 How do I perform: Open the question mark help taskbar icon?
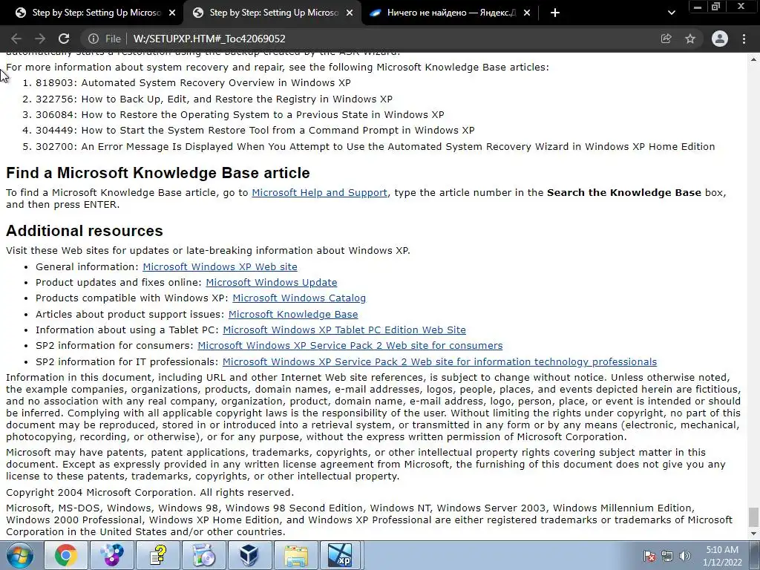158,555
